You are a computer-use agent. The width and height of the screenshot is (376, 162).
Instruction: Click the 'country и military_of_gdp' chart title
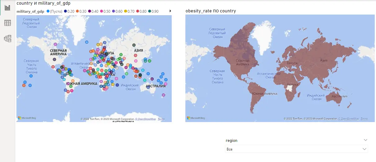coord(43,3)
